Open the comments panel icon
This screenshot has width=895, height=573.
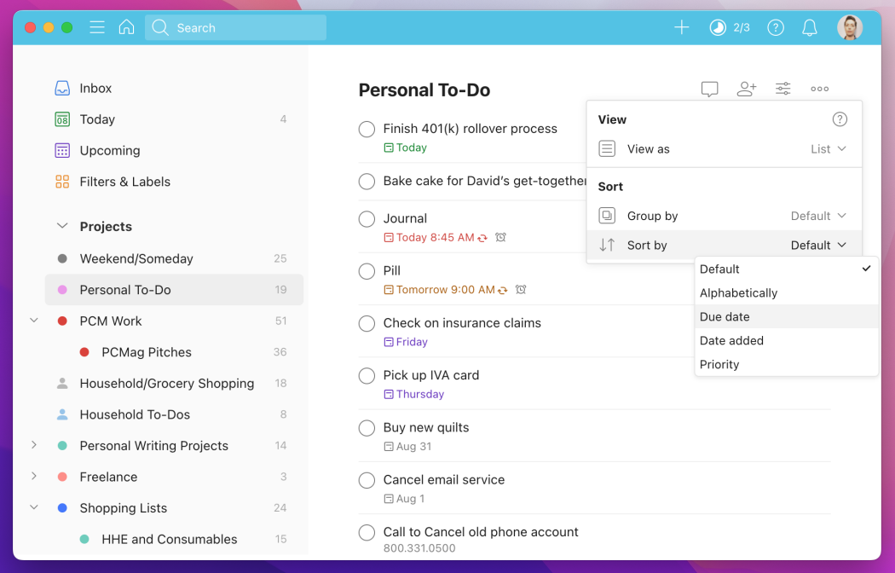(x=709, y=88)
